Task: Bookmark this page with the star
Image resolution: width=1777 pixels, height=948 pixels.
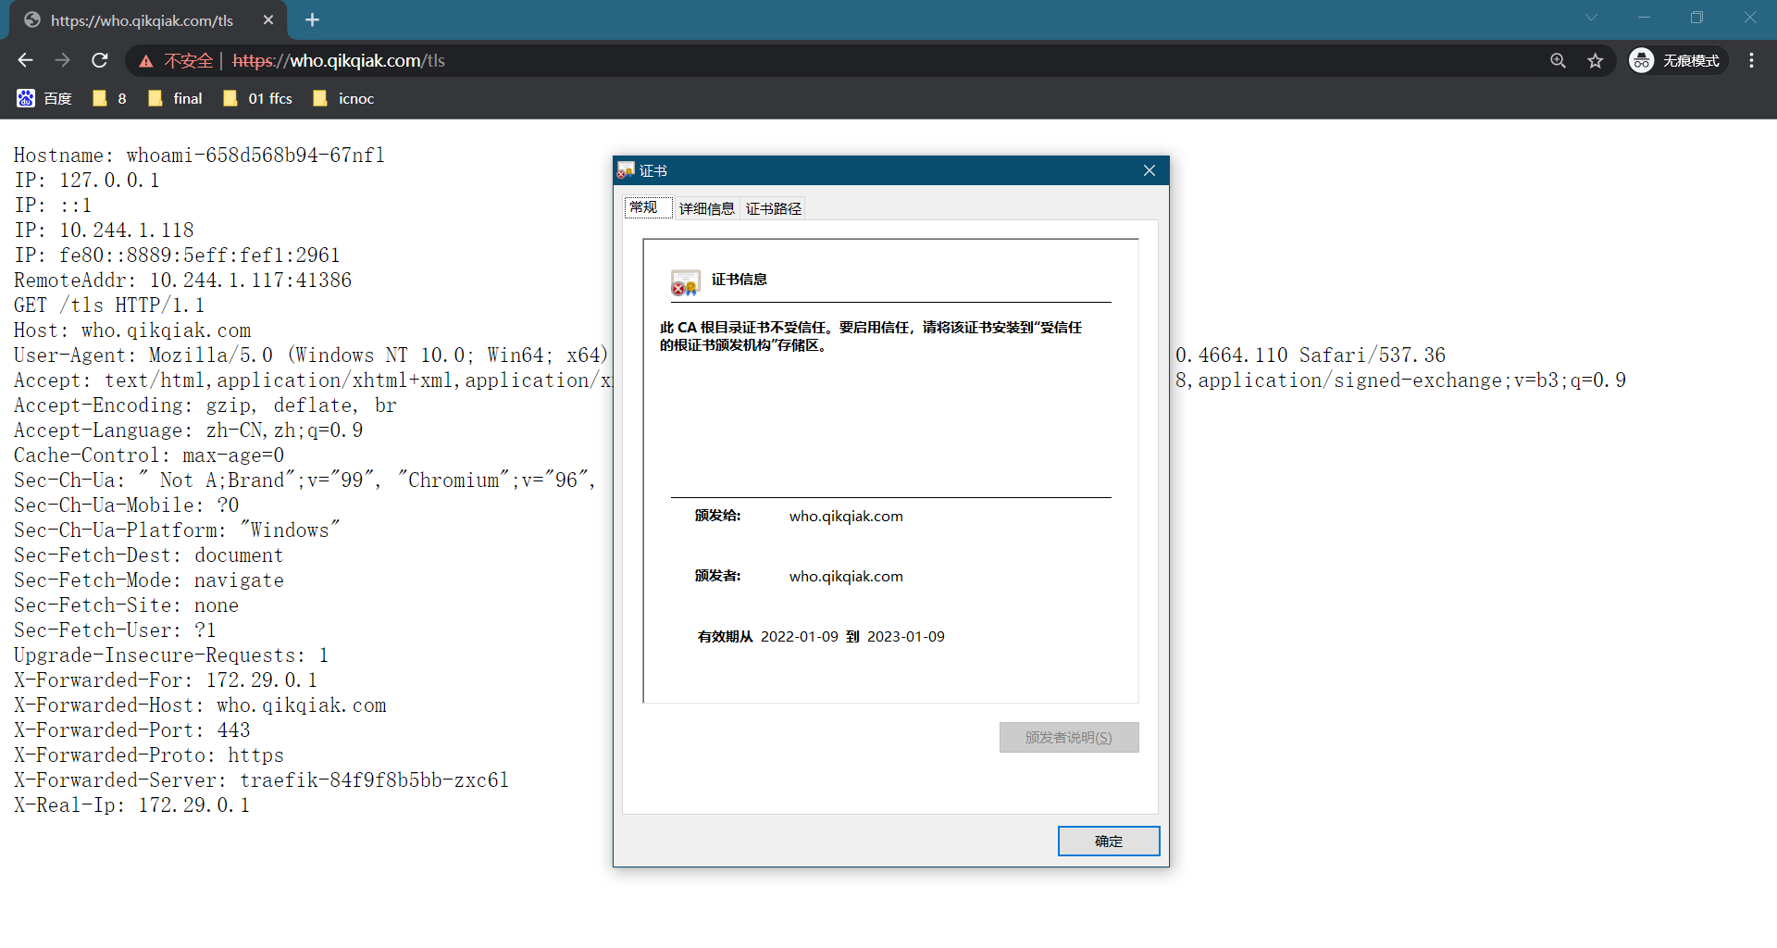Action: (x=1596, y=60)
